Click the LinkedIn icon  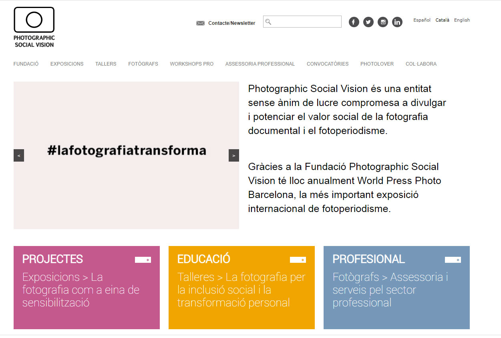[397, 22]
